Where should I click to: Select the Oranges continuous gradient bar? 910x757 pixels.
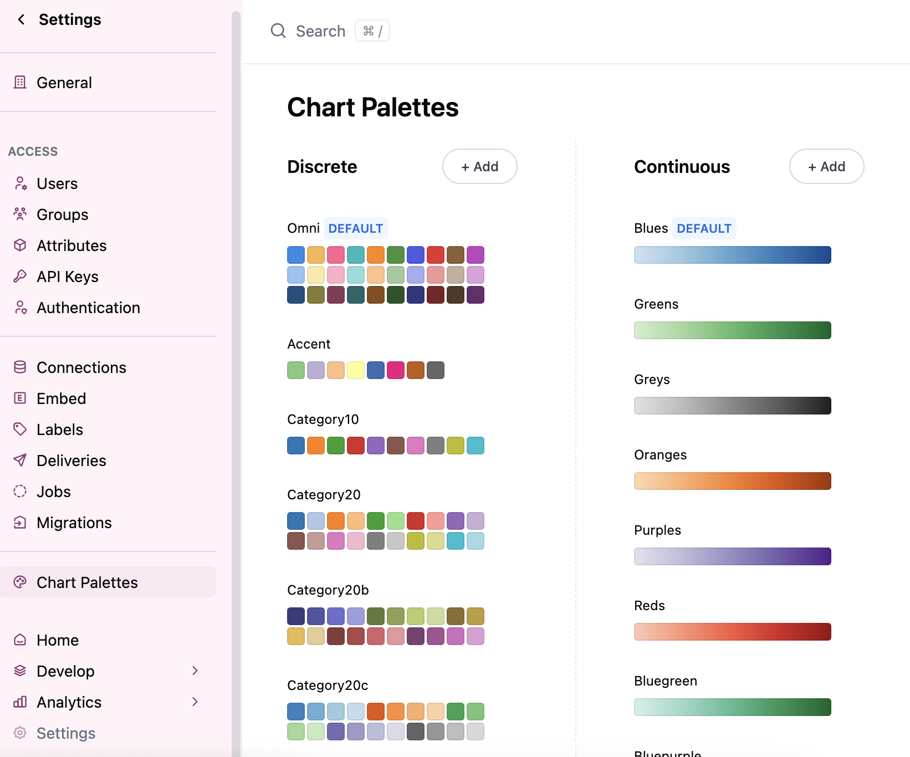(732, 481)
